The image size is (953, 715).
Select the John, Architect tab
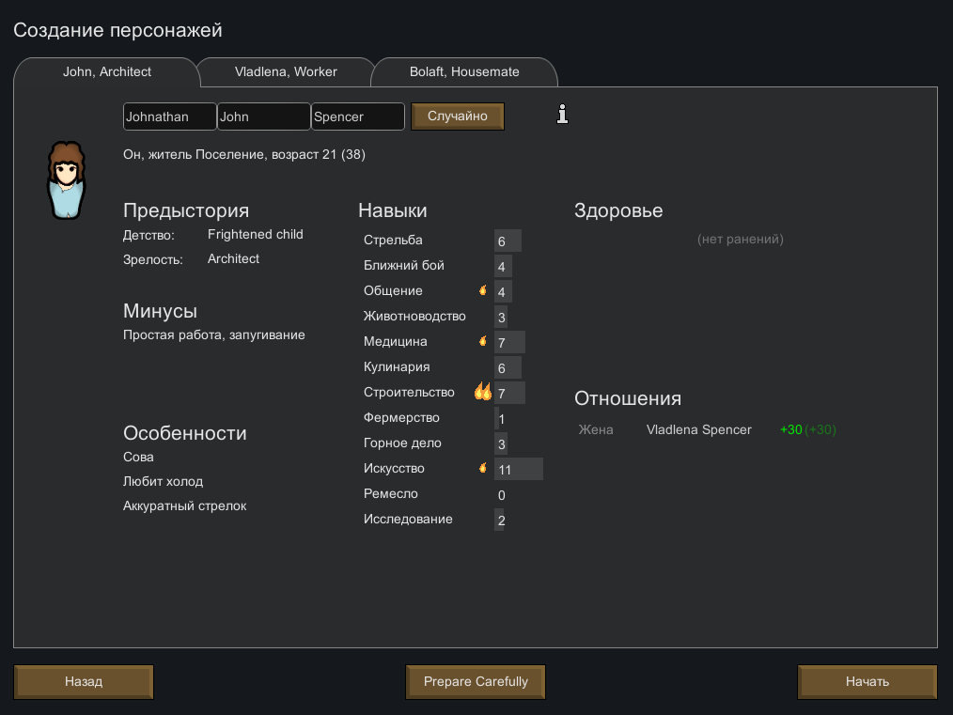107,71
